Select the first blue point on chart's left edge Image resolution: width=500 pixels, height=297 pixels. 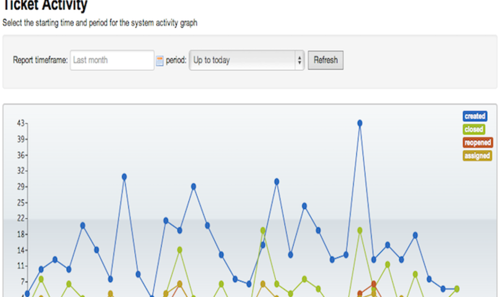[27, 293]
